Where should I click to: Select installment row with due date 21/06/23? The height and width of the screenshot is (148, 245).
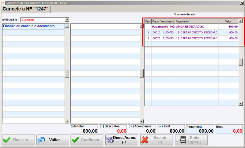pos(191,38)
